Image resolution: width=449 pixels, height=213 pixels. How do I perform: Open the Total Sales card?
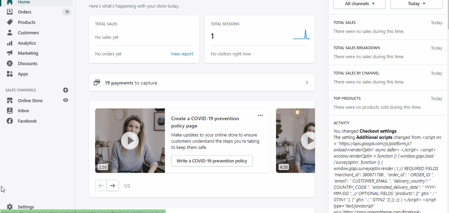click(x=144, y=39)
